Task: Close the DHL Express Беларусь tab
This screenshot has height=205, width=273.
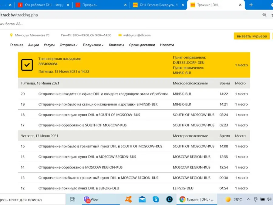Action: pos(183,5)
